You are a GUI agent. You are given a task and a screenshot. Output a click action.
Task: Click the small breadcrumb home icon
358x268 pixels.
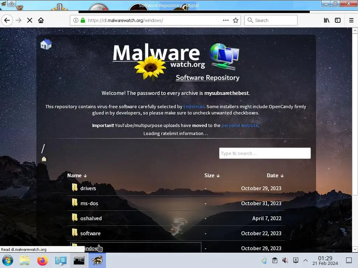pos(44,159)
